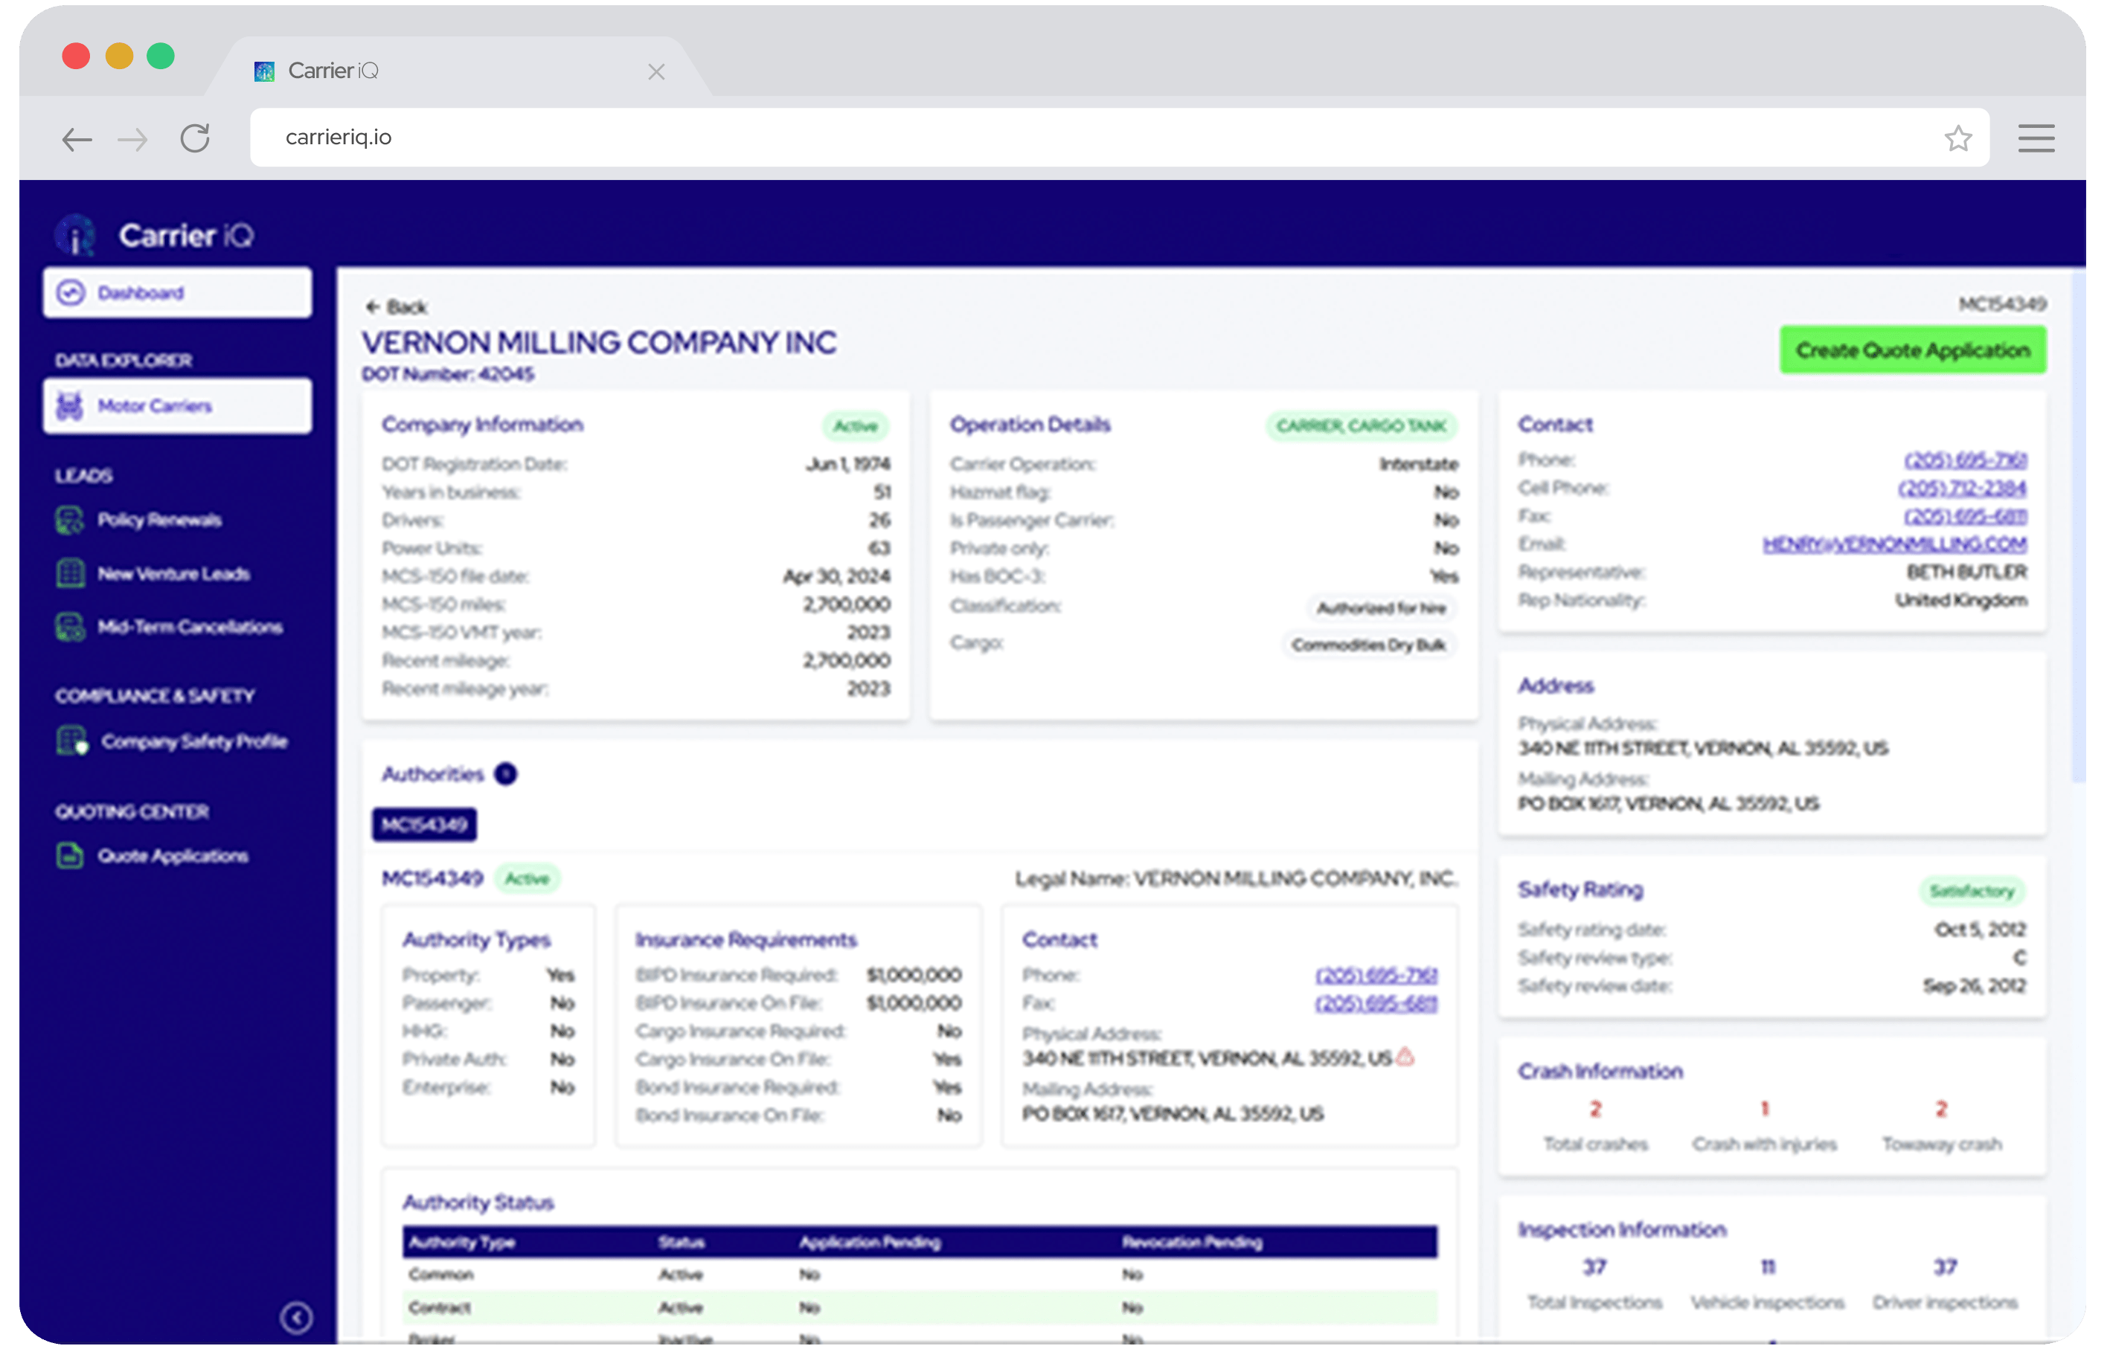Click the Authorities info badge icon
This screenshot has height=1349, width=2110.
click(x=506, y=774)
